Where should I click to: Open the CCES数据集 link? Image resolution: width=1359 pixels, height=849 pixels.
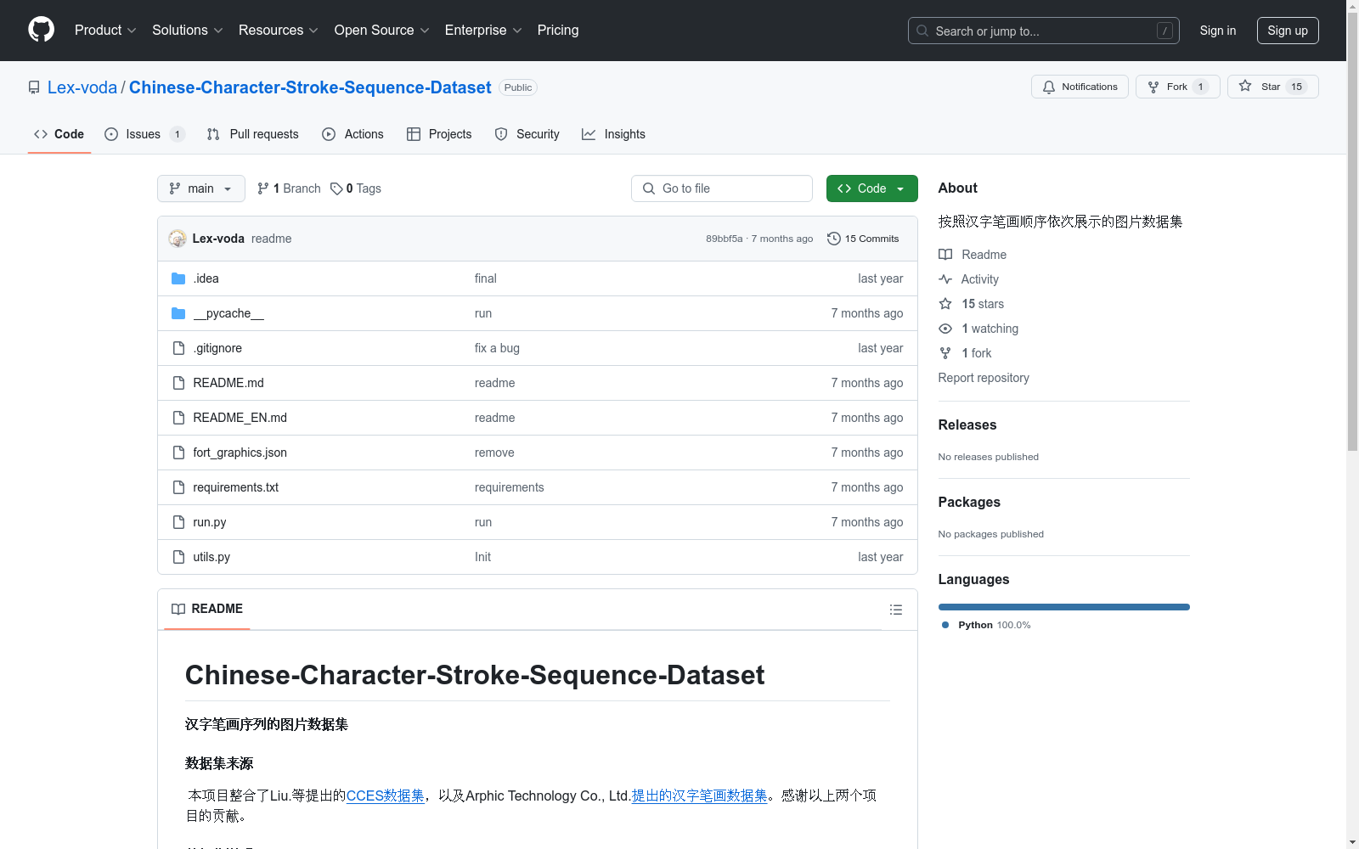click(x=386, y=796)
